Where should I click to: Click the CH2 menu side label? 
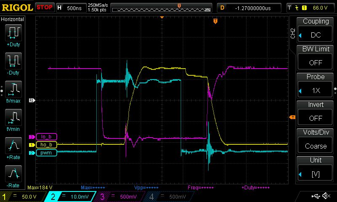[293, 33]
